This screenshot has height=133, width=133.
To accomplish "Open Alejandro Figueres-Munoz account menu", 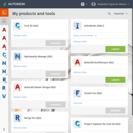I will tap(110, 4).
